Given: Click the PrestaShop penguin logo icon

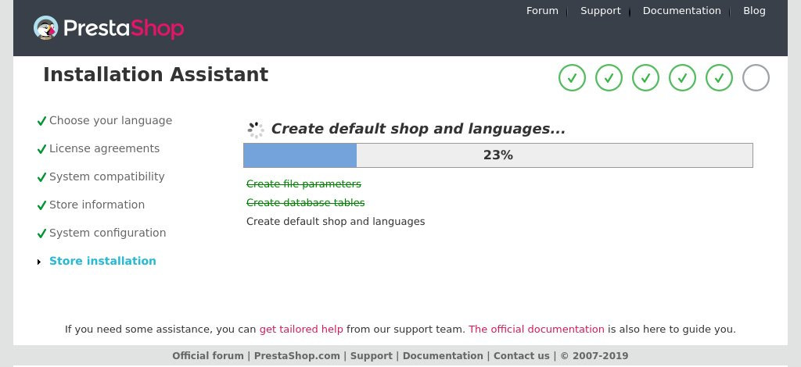Looking at the screenshot, I should coord(46,27).
